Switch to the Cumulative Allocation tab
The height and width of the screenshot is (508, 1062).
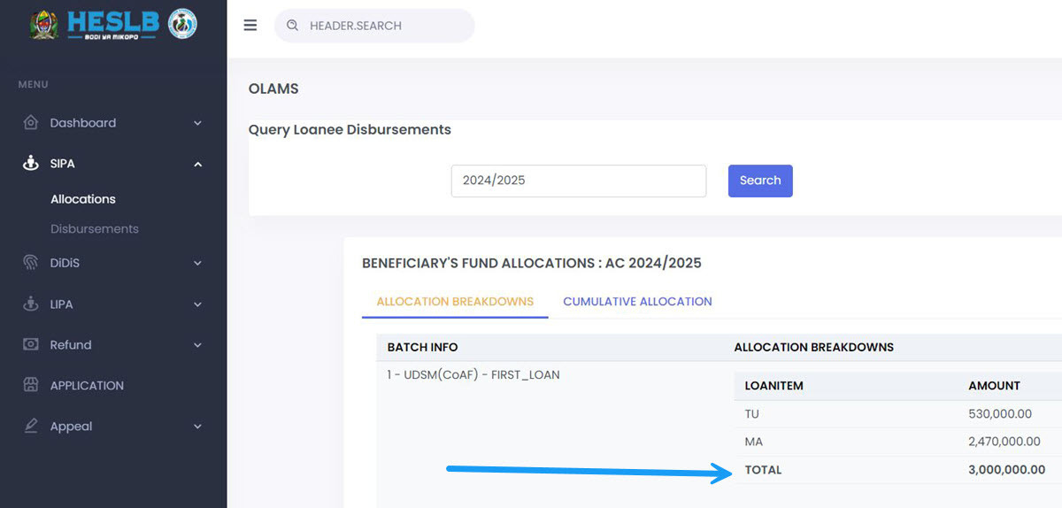click(x=637, y=301)
